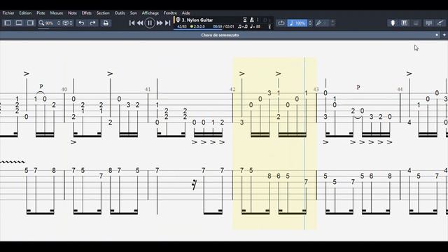Click bar number 44 in the score

[x=400, y=90]
